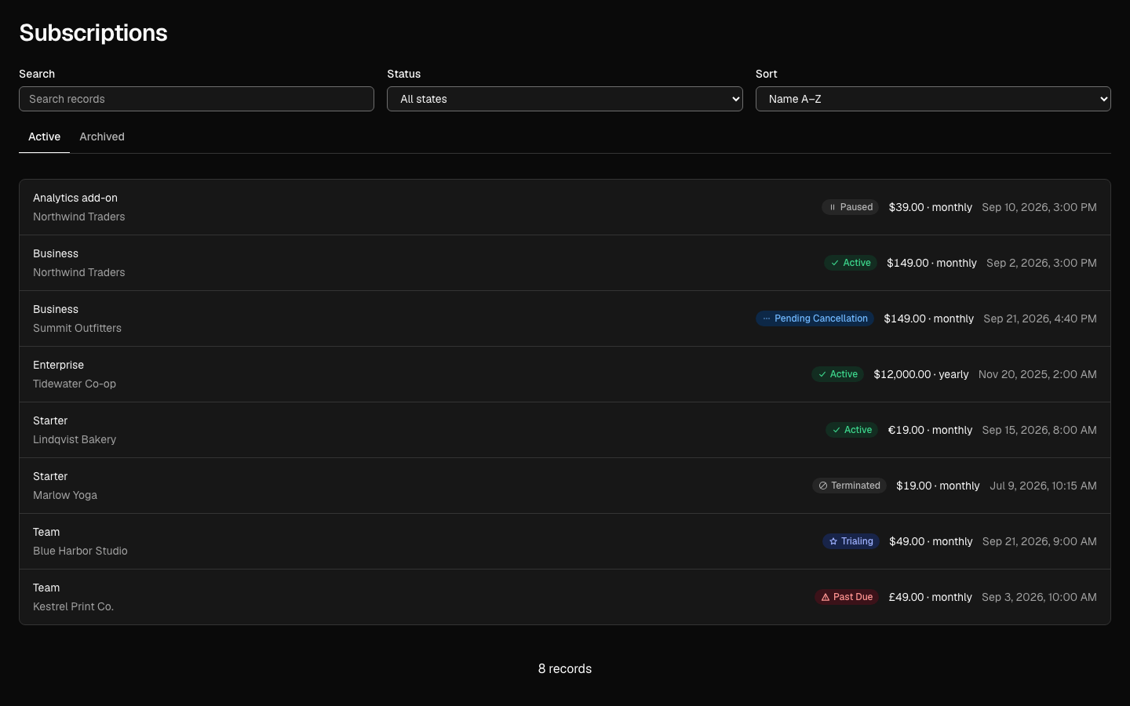
Task: Click the date Jul 9, 2026, 10:15 AM
Action: coord(1043,486)
